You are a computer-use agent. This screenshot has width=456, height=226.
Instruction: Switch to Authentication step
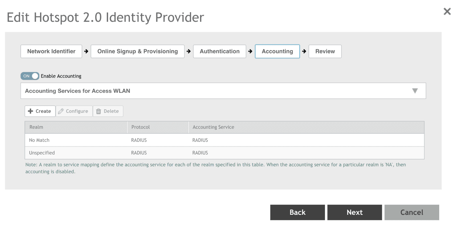click(219, 51)
